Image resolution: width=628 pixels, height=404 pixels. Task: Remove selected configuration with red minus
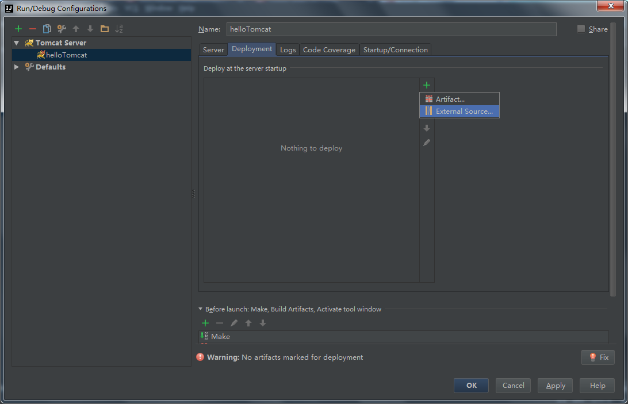(32, 29)
